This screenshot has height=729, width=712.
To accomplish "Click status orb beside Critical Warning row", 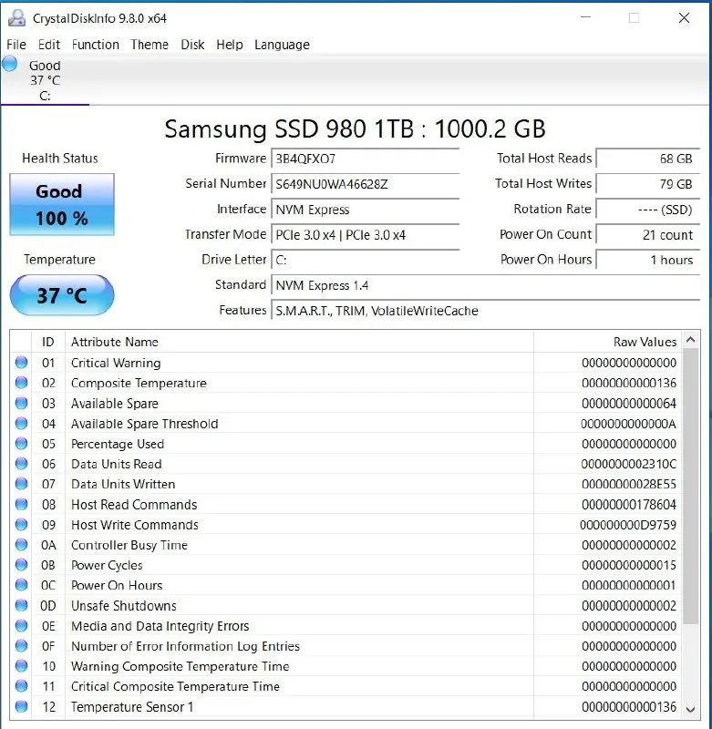I will (21, 362).
